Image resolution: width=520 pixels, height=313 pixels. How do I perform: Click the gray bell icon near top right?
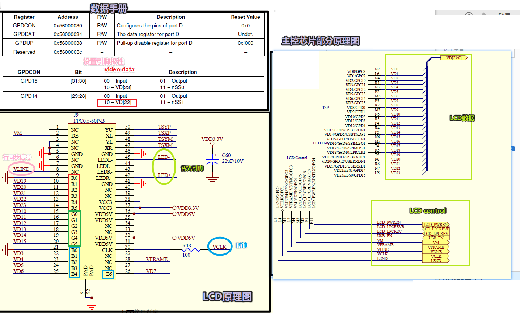tap(484, 14)
